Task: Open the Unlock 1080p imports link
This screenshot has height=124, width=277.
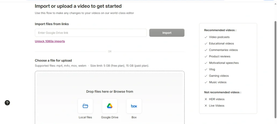Action: click(50, 41)
